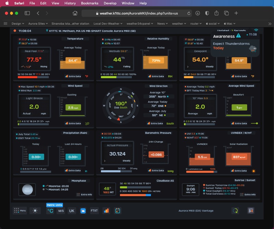Expand the social bookmarks folder
Screen dimensions: 274x229
coord(213,23)
